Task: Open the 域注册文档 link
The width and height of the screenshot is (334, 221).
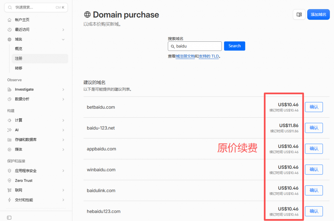Action: 185,56
